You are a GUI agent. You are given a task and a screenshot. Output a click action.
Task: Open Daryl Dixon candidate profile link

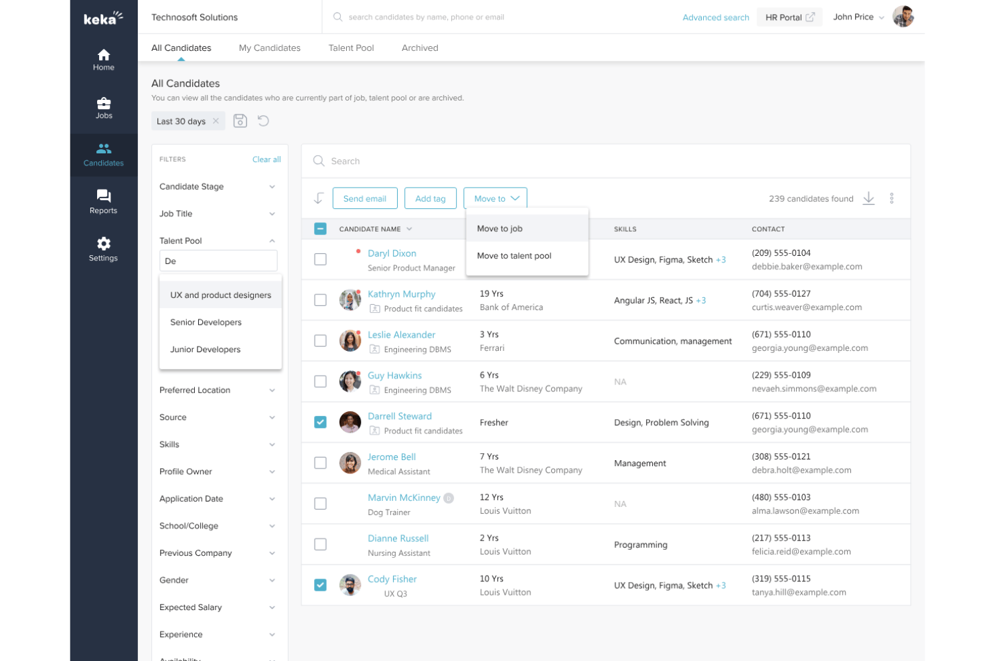pos(392,253)
